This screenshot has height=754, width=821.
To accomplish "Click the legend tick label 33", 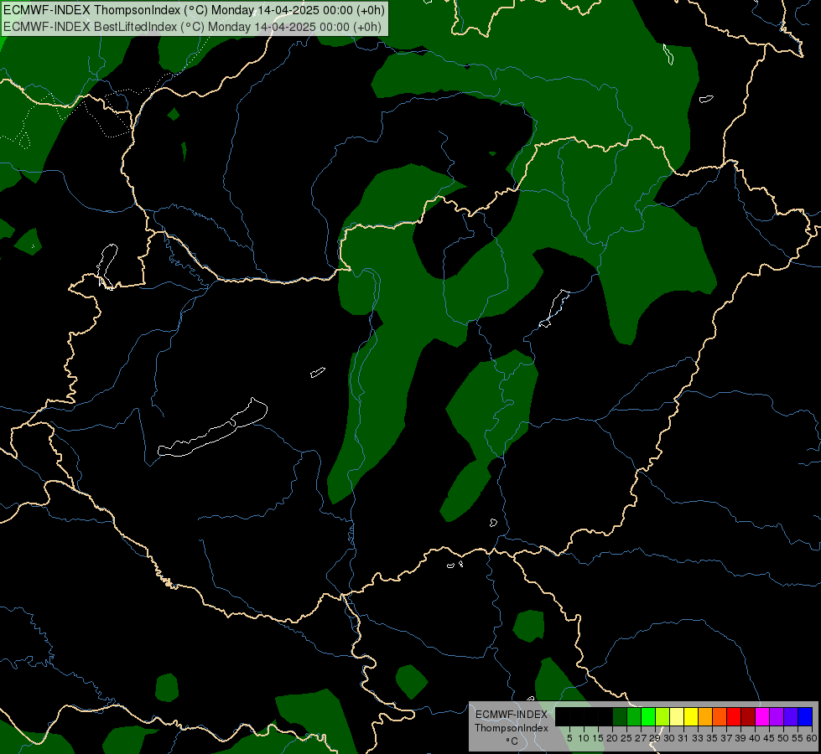I will coord(698,738).
